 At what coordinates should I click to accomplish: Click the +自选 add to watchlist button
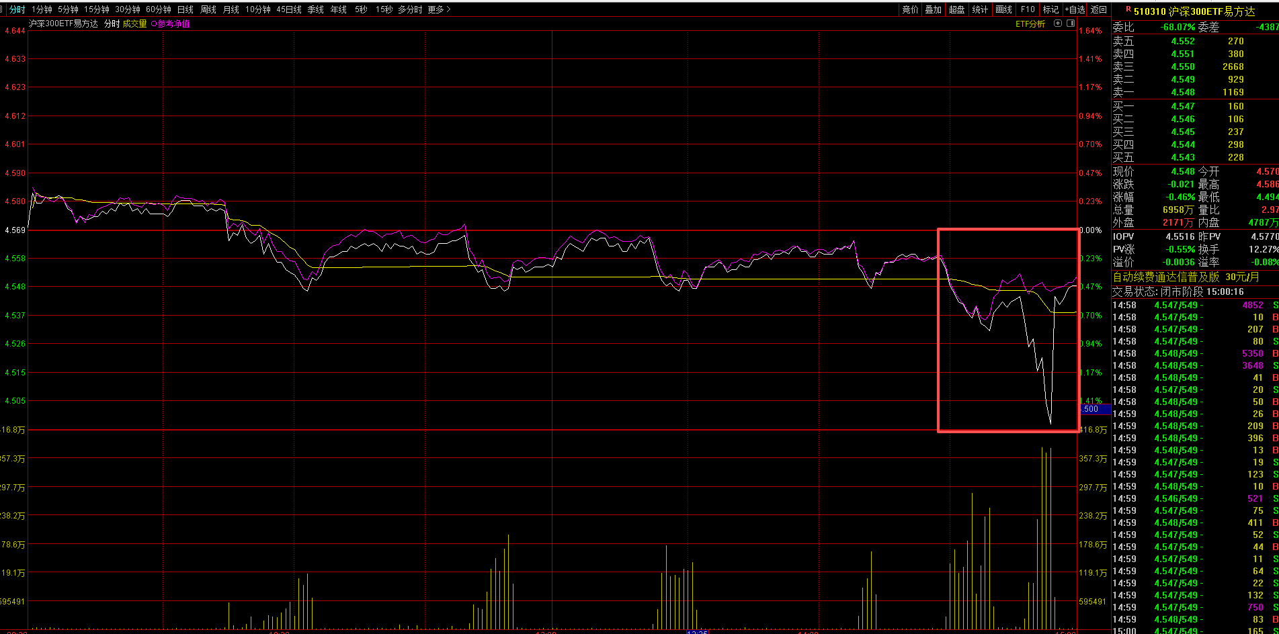pos(1075,9)
